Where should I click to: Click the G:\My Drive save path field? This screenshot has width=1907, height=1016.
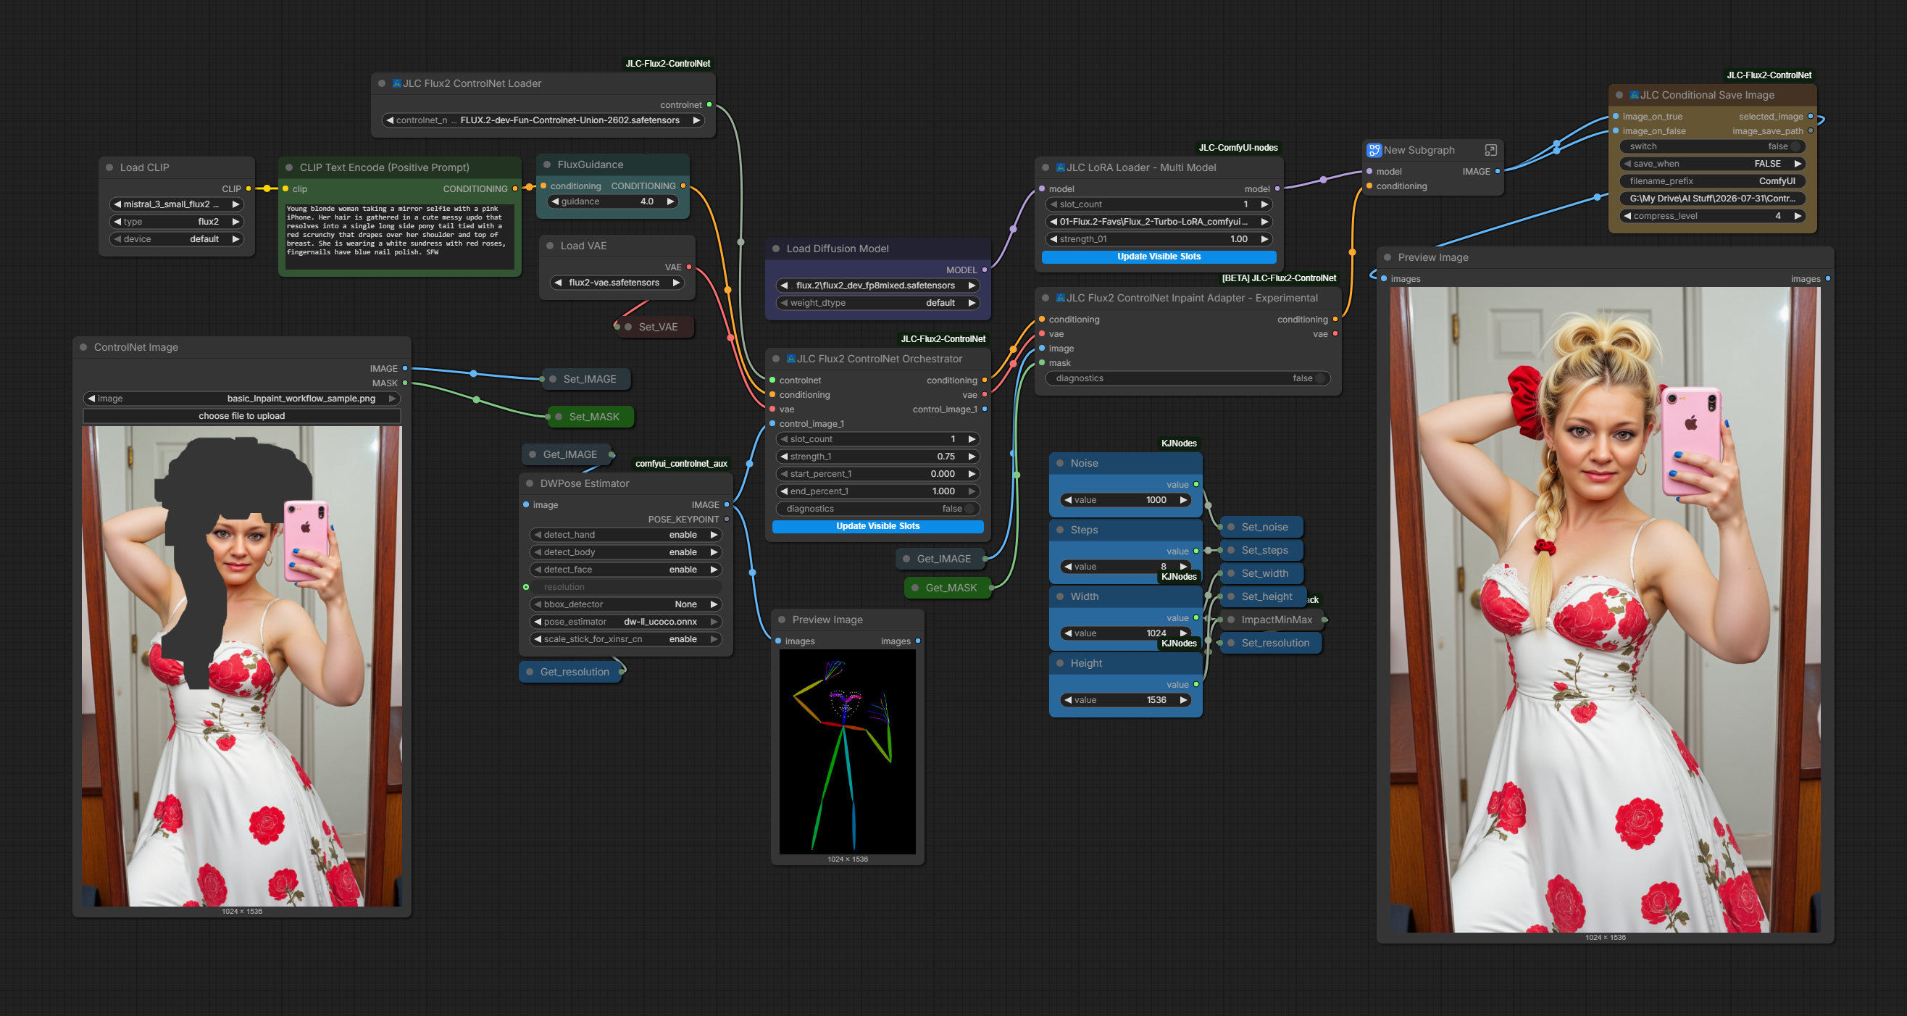(1711, 199)
